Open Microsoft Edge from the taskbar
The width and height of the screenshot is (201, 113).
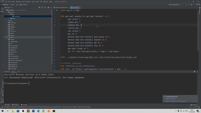click(x=38, y=111)
